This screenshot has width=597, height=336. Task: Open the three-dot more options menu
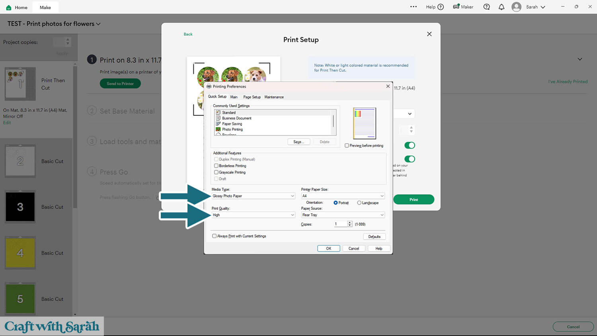414,7
